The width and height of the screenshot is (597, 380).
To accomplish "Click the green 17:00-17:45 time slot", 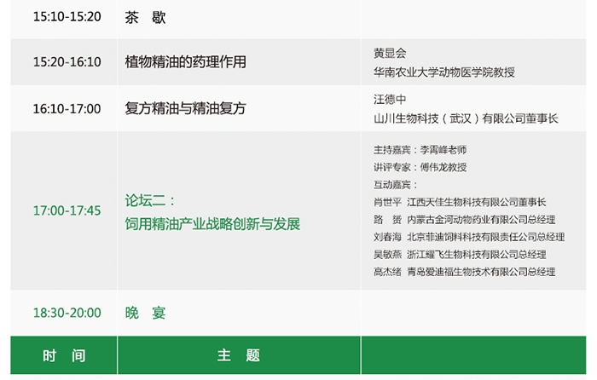I will pos(67,210).
